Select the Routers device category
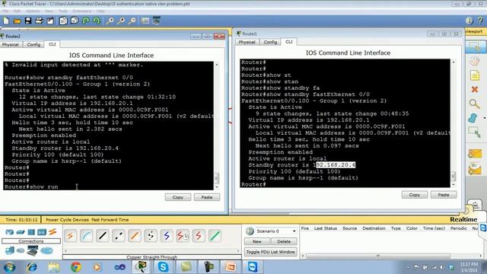This screenshot has width=487, height=274. pyautogui.click(x=10, y=231)
